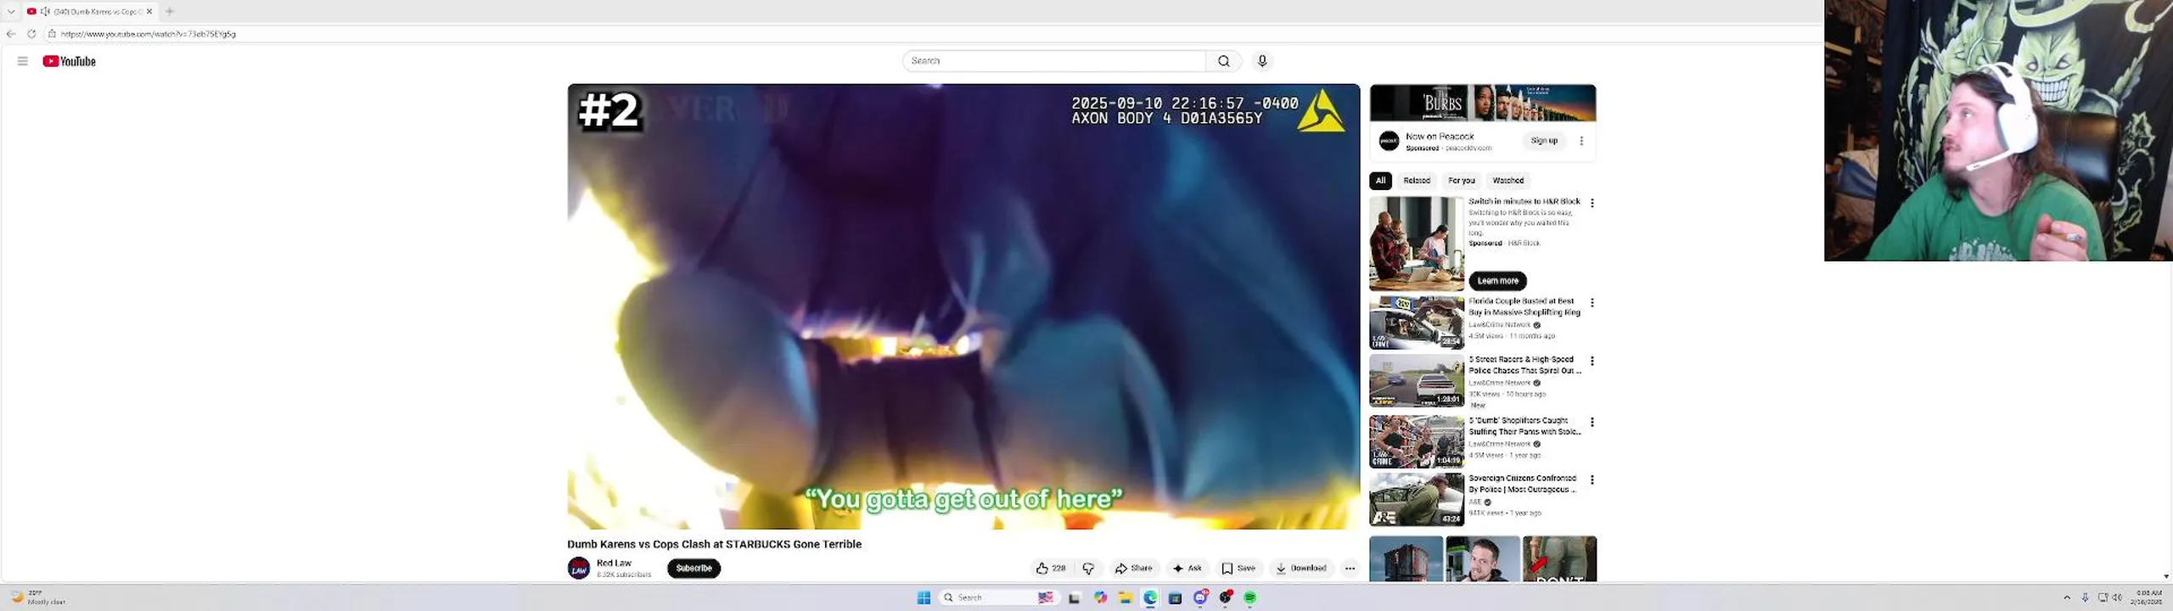The width and height of the screenshot is (2173, 611).
Task: Open options menu for Peacock ad
Action: [1581, 141]
